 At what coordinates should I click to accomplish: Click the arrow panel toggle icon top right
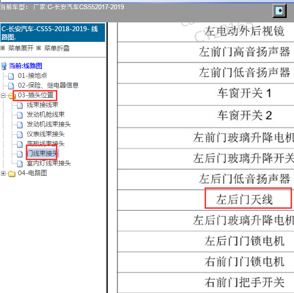click(279, 10)
